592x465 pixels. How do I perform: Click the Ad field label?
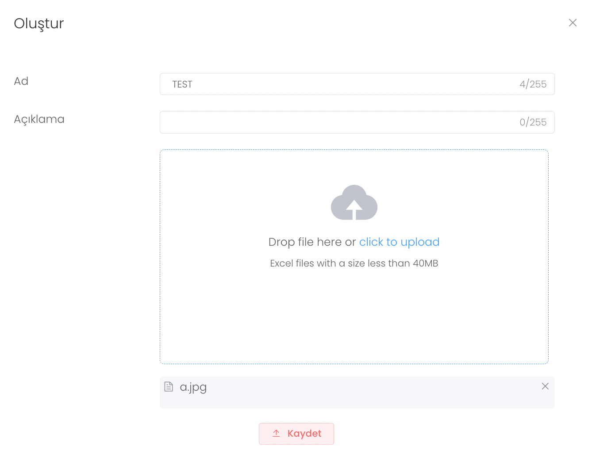21,81
